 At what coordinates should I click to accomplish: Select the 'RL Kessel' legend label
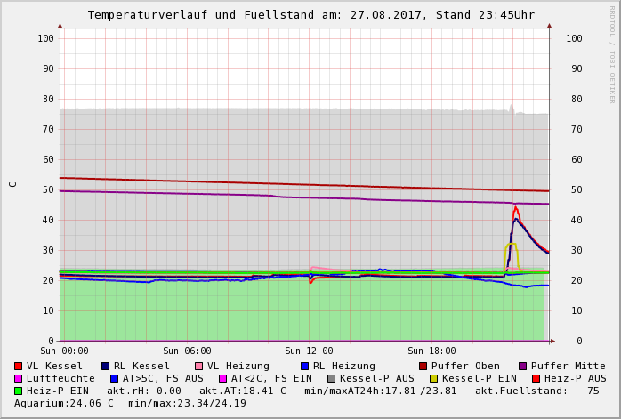pos(141,366)
